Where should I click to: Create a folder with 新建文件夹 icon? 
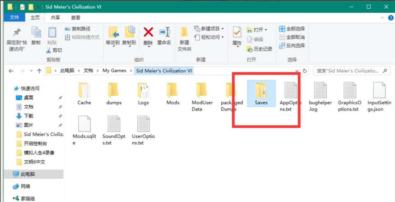click(x=184, y=32)
